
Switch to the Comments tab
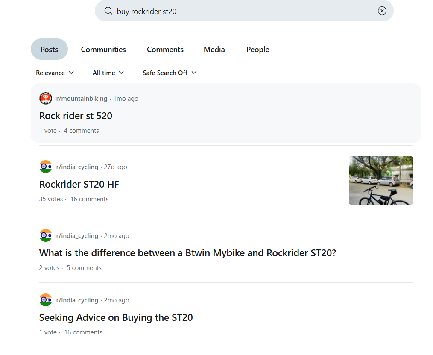(165, 50)
